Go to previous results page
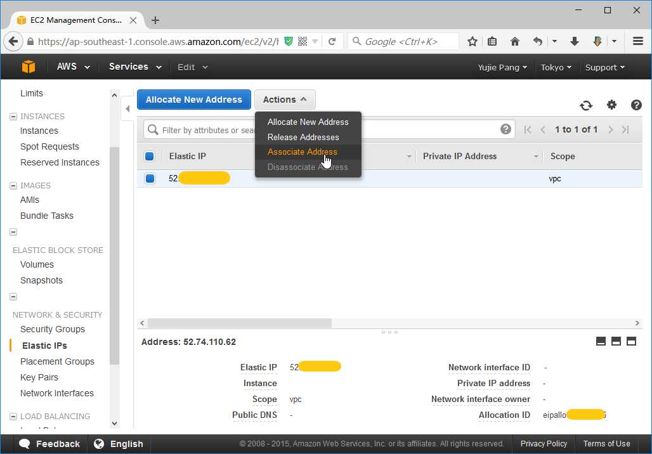Viewport: 652px width, 454px height. 543,130
